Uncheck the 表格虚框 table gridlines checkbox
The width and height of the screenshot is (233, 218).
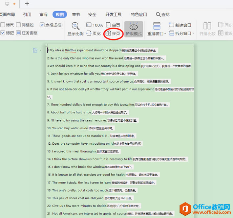click(42, 25)
